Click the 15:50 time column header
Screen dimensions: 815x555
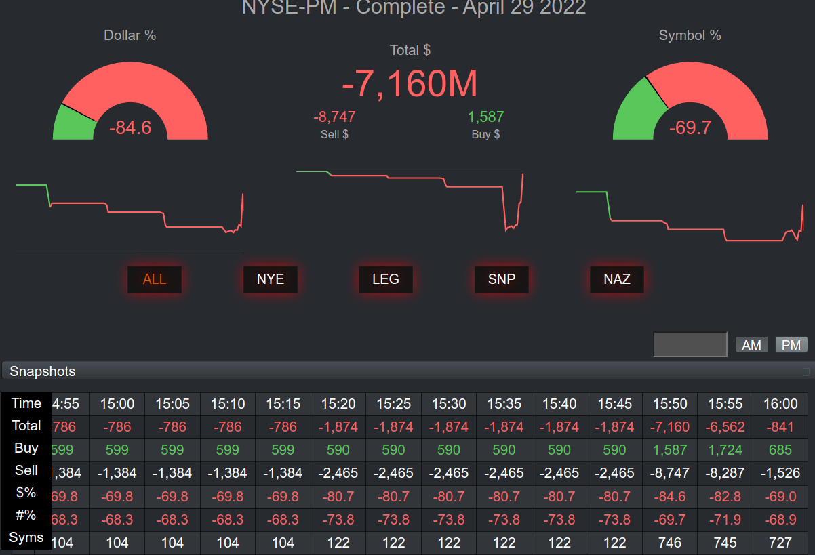[x=670, y=404]
